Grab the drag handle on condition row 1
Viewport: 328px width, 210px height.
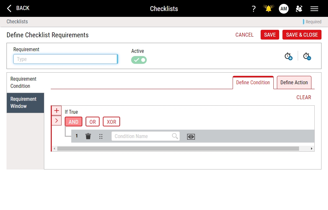coord(101,136)
